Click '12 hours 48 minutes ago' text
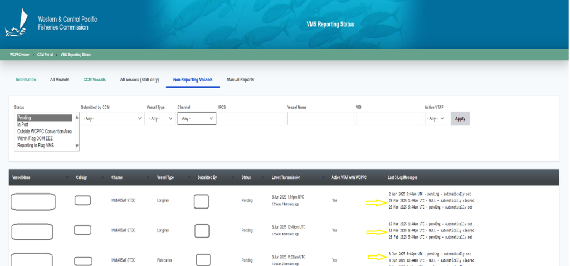 285,234
